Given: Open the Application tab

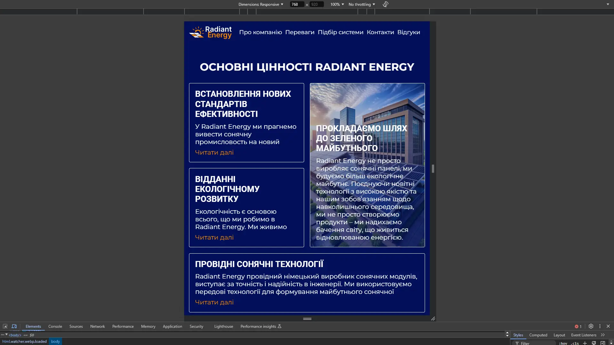Looking at the screenshot, I should pyautogui.click(x=172, y=326).
